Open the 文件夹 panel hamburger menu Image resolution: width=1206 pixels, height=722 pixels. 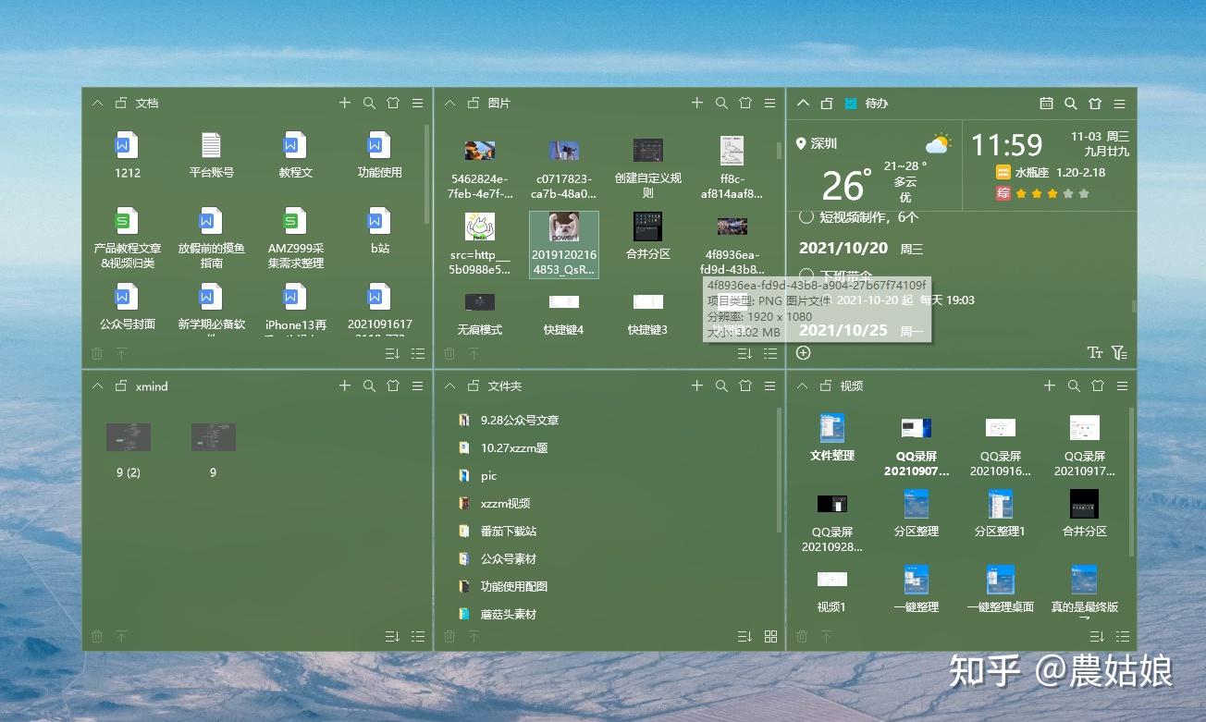[770, 385]
